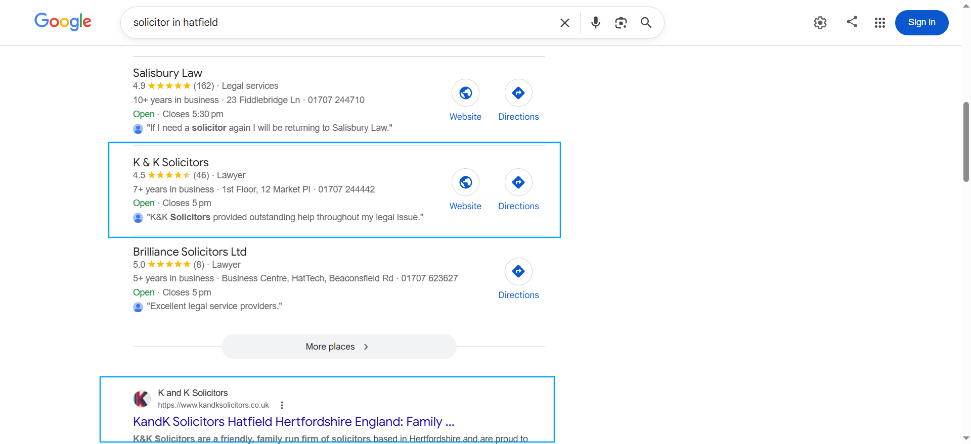
Task: Click Website label for K & K Solicitors
Action: point(465,206)
